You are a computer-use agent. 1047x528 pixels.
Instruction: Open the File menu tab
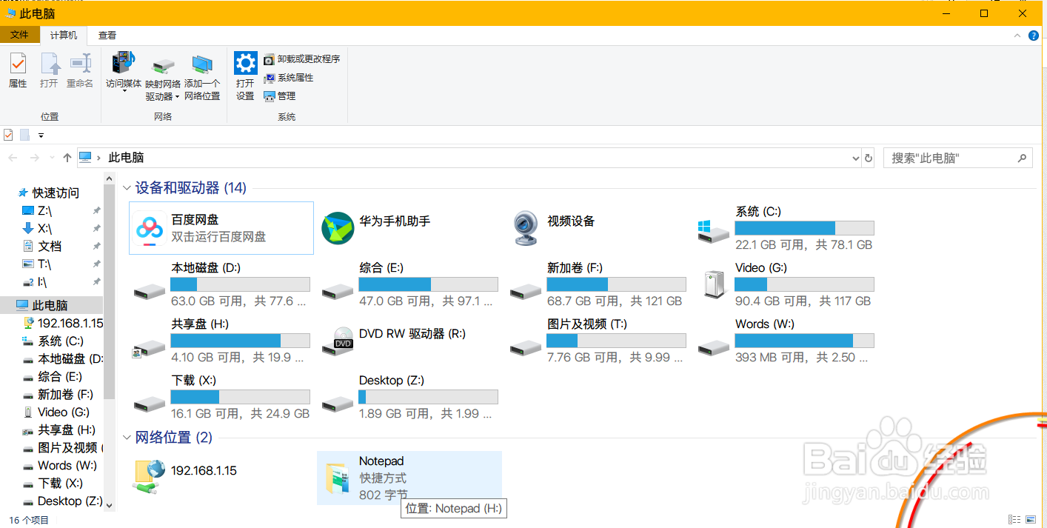pyautogui.click(x=20, y=35)
